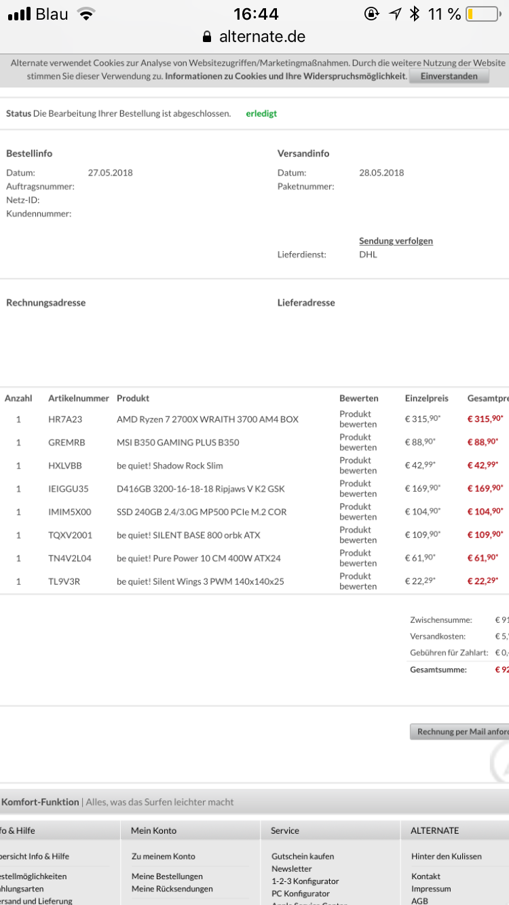Tap the Service footer heading

click(x=285, y=830)
